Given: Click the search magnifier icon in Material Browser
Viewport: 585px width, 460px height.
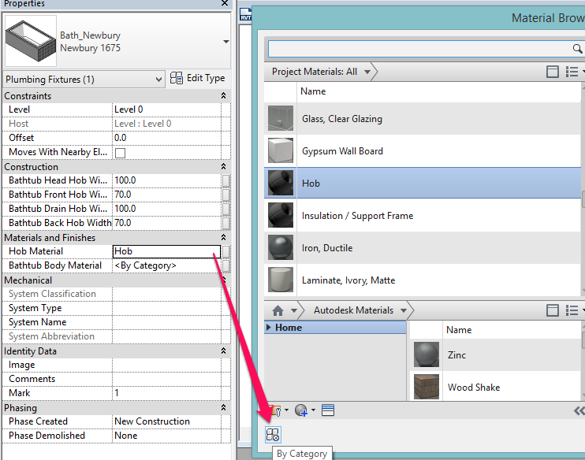Looking at the screenshot, I should coord(577,49).
